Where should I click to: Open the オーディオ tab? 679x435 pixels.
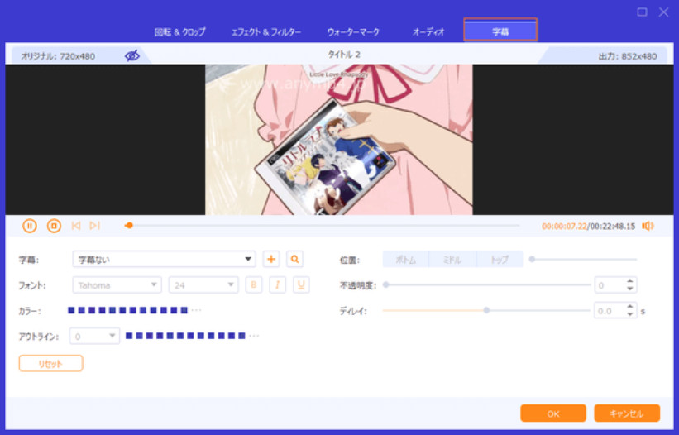pos(428,31)
